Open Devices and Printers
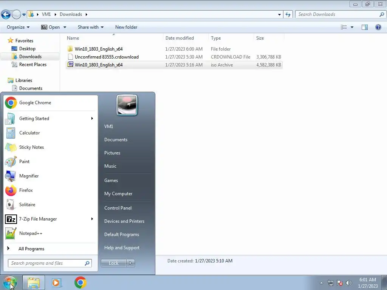The height and width of the screenshot is (290, 387). (124, 221)
